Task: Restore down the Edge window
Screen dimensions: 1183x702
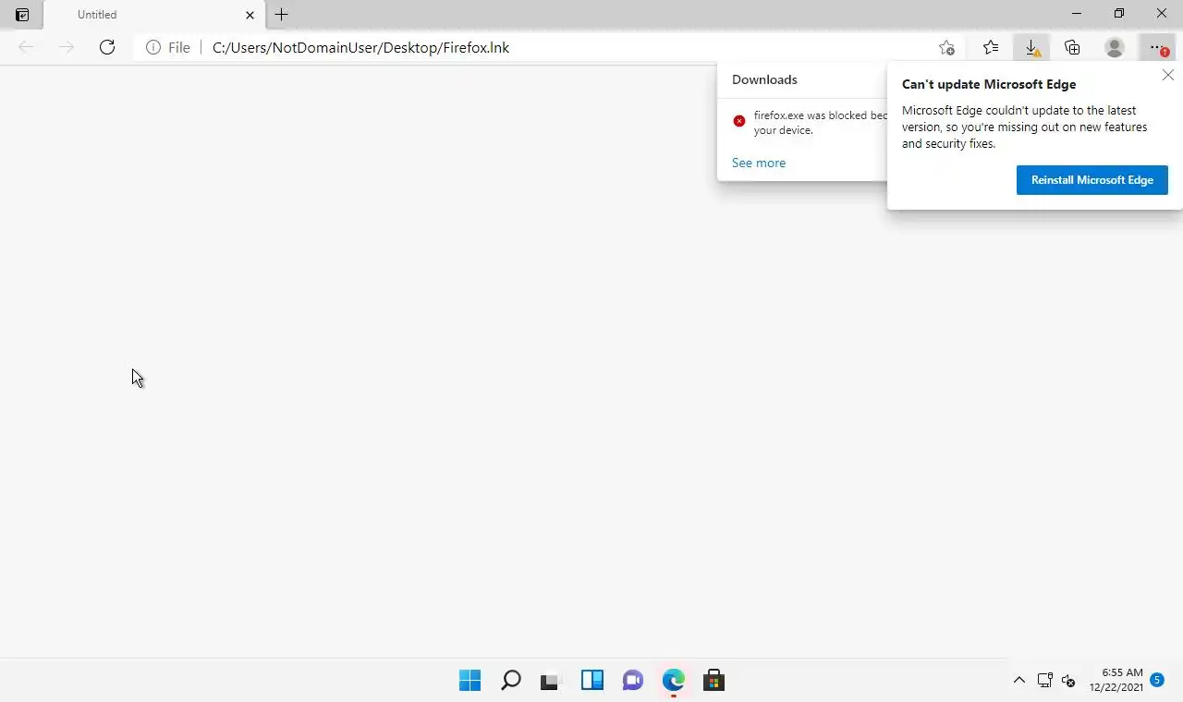Action: click(1119, 14)
